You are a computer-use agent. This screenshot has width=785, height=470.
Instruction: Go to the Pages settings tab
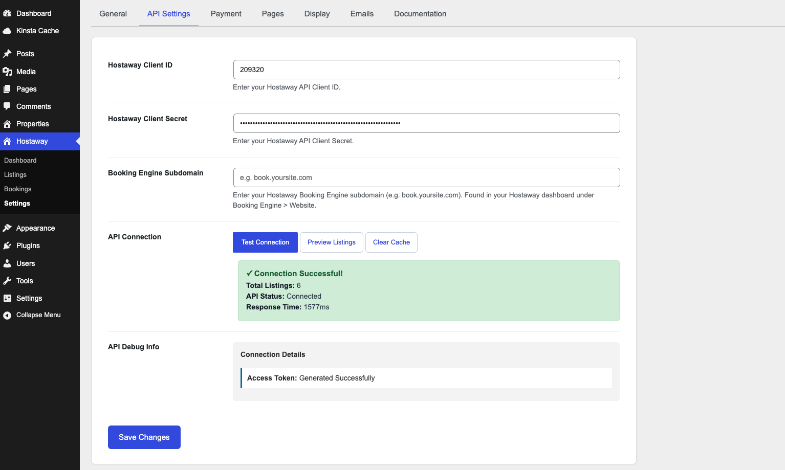[273, 14]
